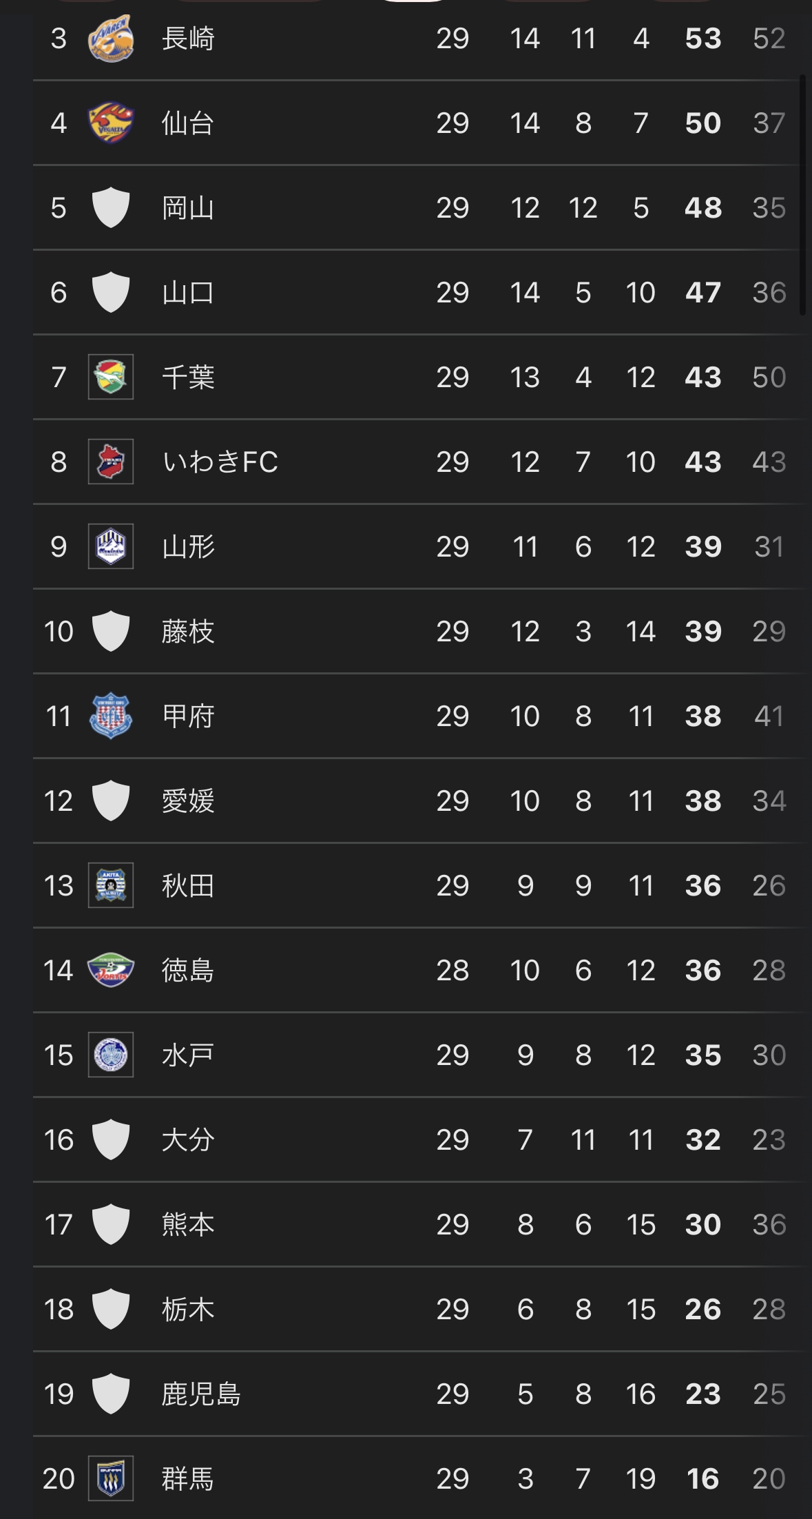Open the 千葉 club logo
This screenshot has height=1519, width=812.
pyautogui.click(x=110, y=377)
